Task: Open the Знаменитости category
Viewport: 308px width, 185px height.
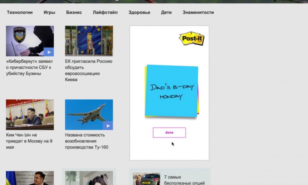Action: [x=198, y=12]
